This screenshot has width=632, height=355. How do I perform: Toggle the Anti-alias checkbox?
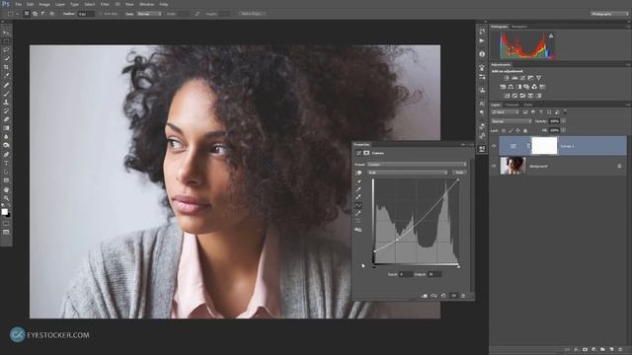tap(101, 14)
